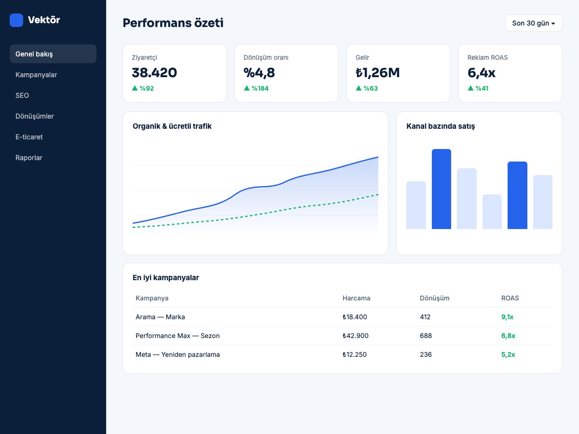Click the green up arrow beside %92
The width and height of the screenshot is (579, 434).
click(x=135, y=88)
